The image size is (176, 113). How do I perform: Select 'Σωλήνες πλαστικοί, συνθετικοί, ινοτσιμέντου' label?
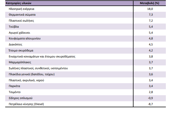(x=38, y=68)
